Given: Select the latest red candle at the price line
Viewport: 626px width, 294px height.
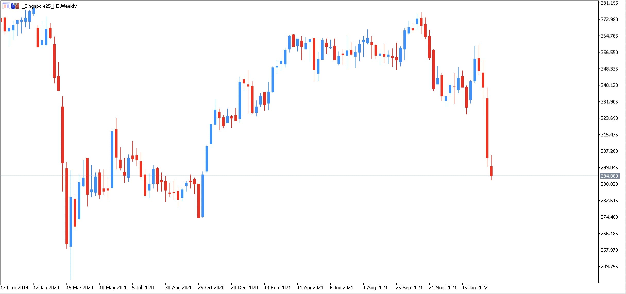Looking at the screenshot, I should (x=491, y=171).
